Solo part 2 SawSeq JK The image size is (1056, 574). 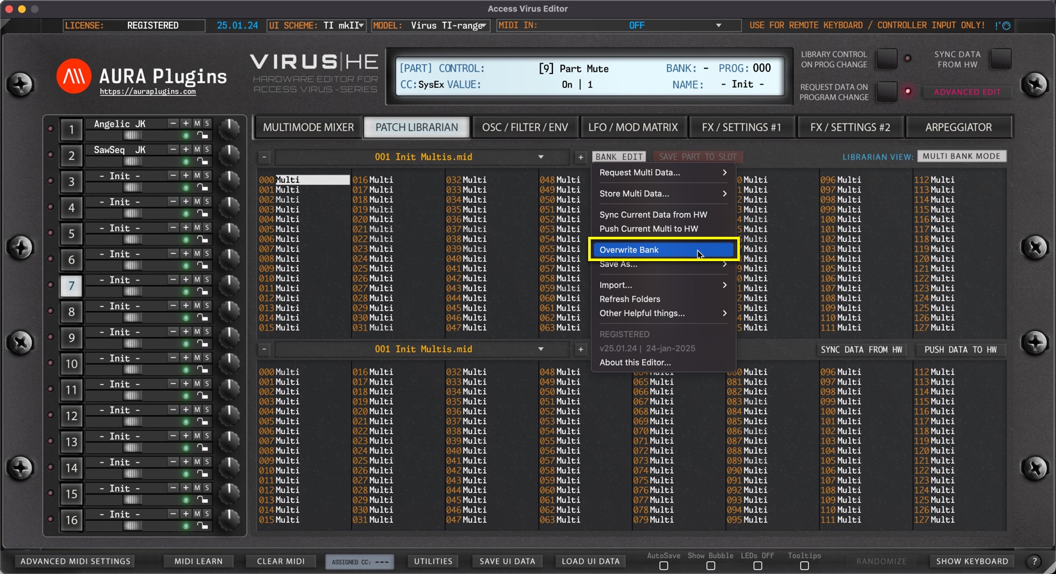point(207,150)
